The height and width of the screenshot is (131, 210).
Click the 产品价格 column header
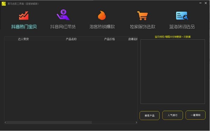[x=110, y=39]
